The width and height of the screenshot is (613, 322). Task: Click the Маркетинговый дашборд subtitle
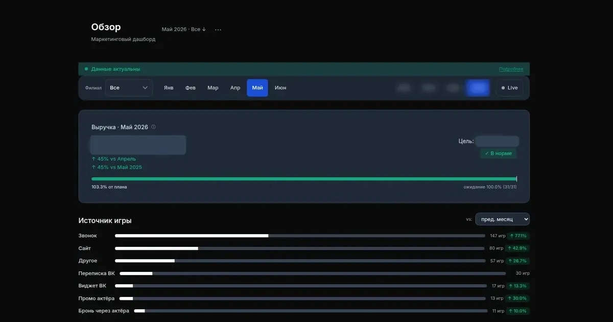123,39
